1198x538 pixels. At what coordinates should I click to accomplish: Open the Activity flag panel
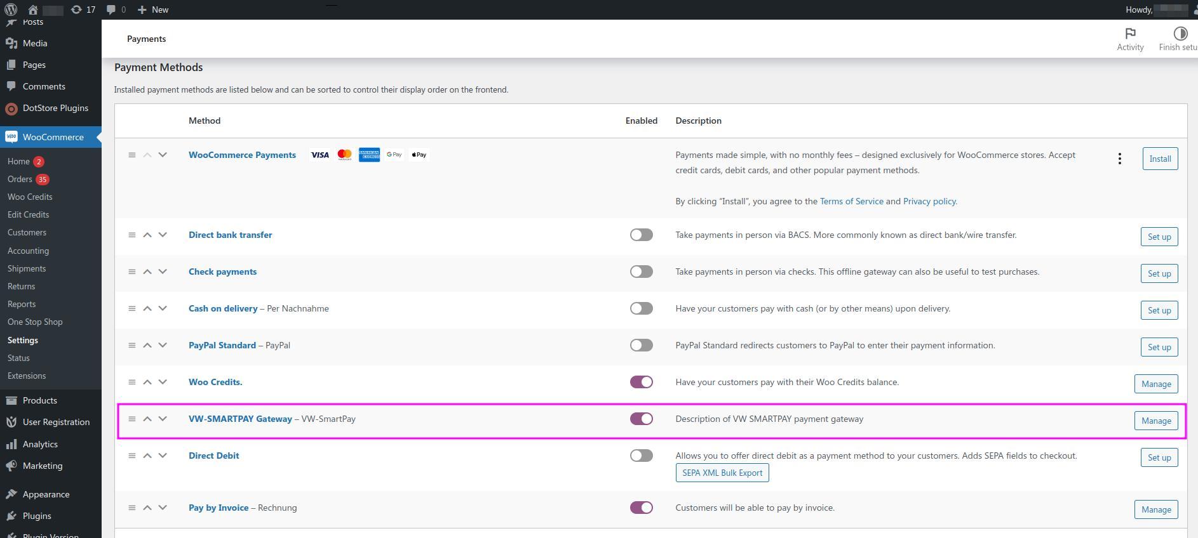1130,39
